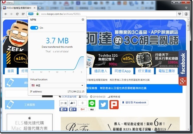Click the 儲存到 Facebook button
Image resolution: width=193 pixels, height=134 pixels.
[x=134, y=102]
